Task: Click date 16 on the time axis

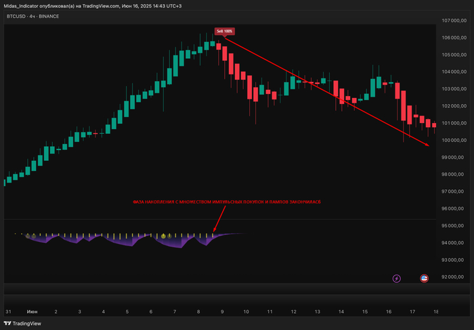Action: tap(389, 312)
